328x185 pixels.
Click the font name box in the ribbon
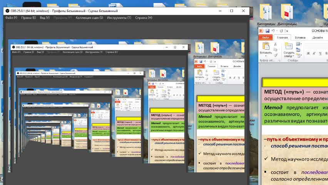tap(316, 46)
